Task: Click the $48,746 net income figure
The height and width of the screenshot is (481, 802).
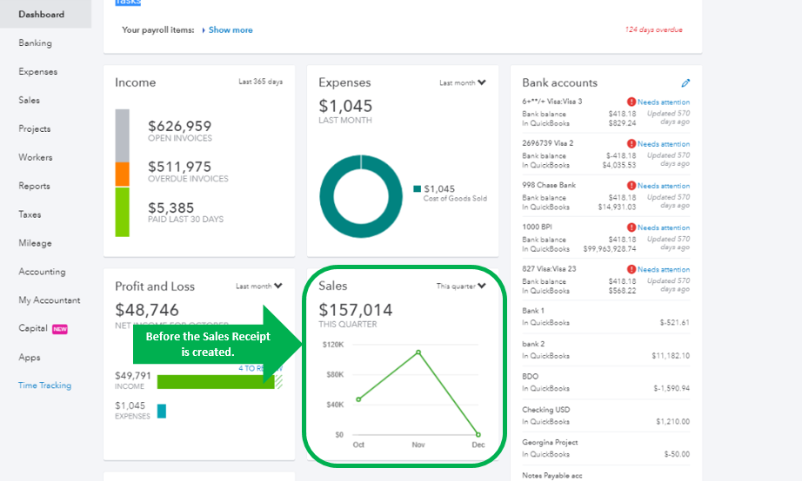Action: pos(147,310)
